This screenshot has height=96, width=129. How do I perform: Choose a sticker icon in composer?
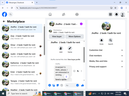click(x=58, y=85)
